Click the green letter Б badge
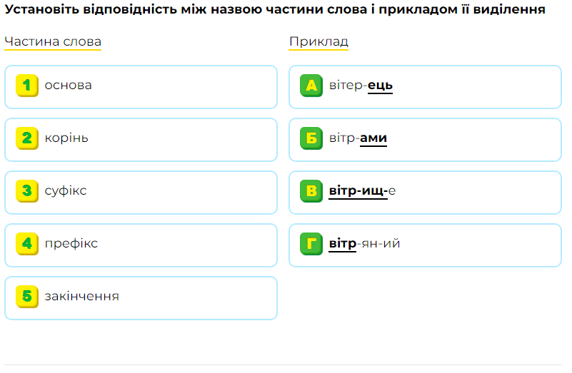The image size is (572, 373). (311, 138)
